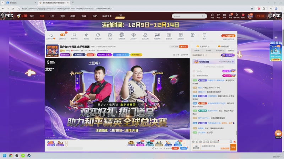Viewport: 284px width, 159px height.
Task: Click the red 充值 recharge button
Action: 175,148
